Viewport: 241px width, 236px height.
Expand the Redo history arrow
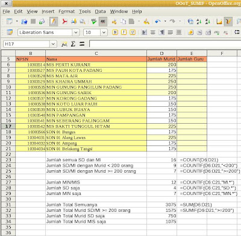click(180, 21)
